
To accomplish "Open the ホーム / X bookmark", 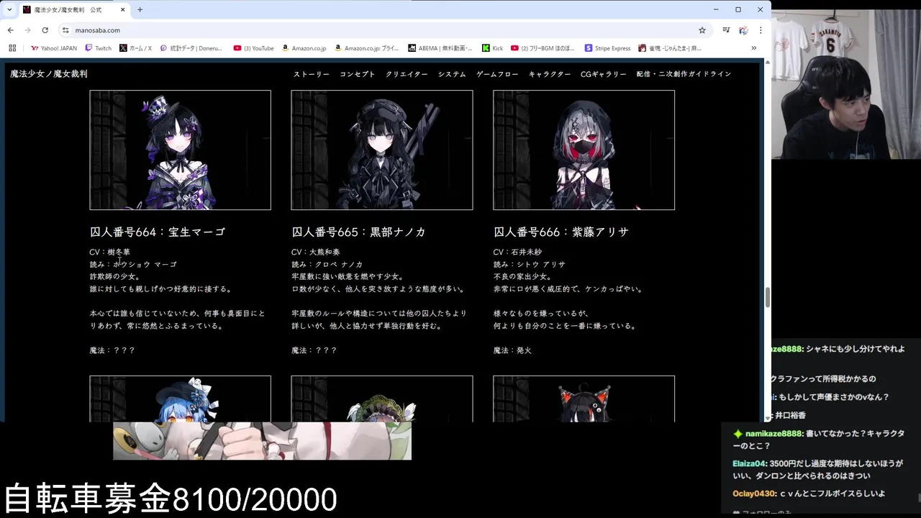I will [136, 48].
